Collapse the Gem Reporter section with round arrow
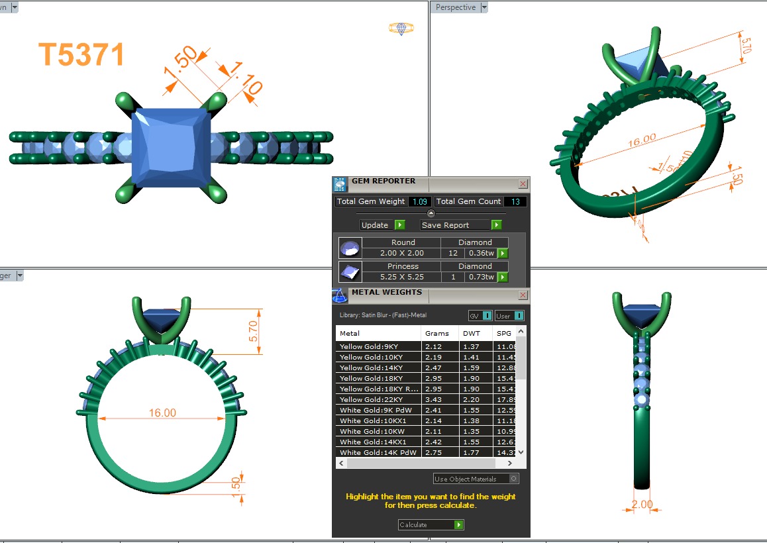Image resolution: width=767 pixels, height=543 pixels. [x=431, y=213]
